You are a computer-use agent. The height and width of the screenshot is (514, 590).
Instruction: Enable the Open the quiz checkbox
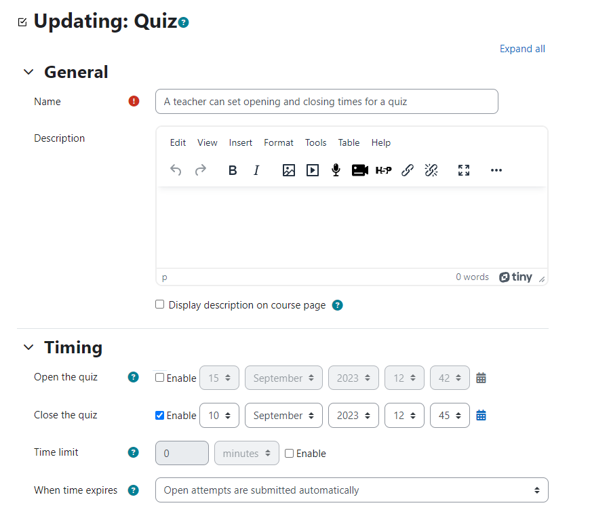pos(159,378)
